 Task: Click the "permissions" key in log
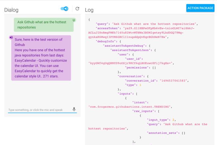coord(137,68)
